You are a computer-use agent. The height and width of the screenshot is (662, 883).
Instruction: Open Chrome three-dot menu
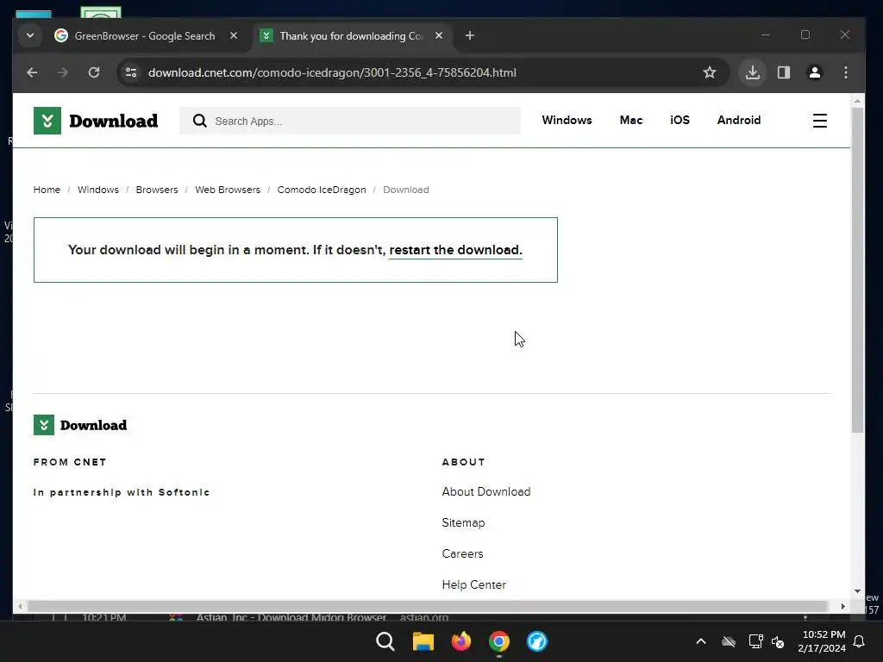pos(846,72)
